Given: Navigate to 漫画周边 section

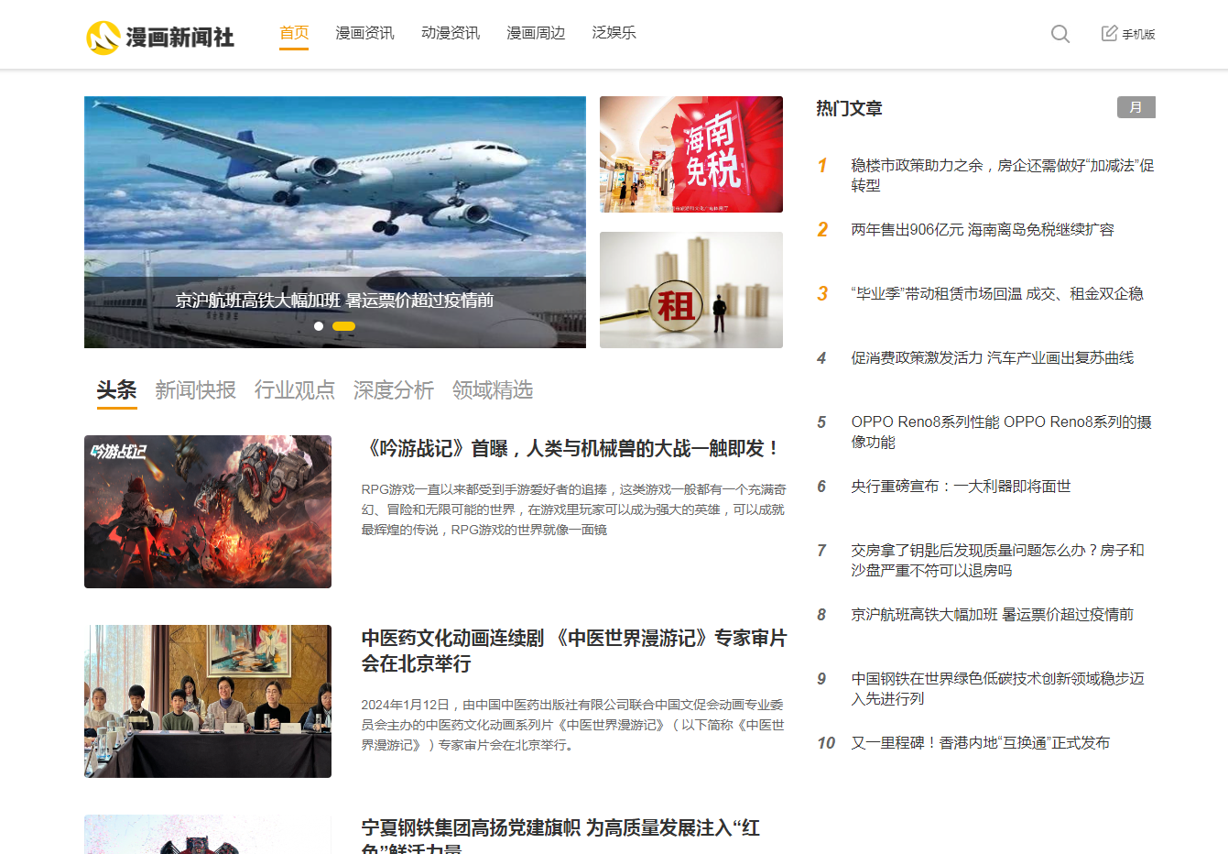Looking at the screenshot, I should click(536, 33).
